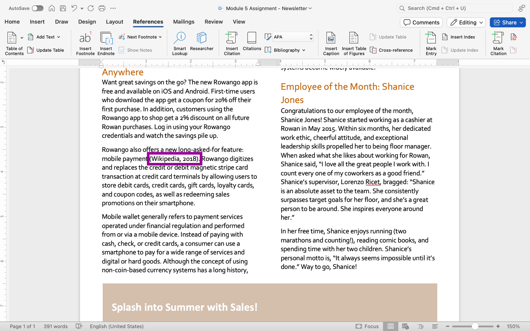Click the collaboration people icon
Image resolution: width=530 pixels, height=331 pixels.
[521, 8]
